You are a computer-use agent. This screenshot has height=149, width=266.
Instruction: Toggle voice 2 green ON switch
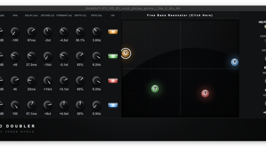[113, 56]
